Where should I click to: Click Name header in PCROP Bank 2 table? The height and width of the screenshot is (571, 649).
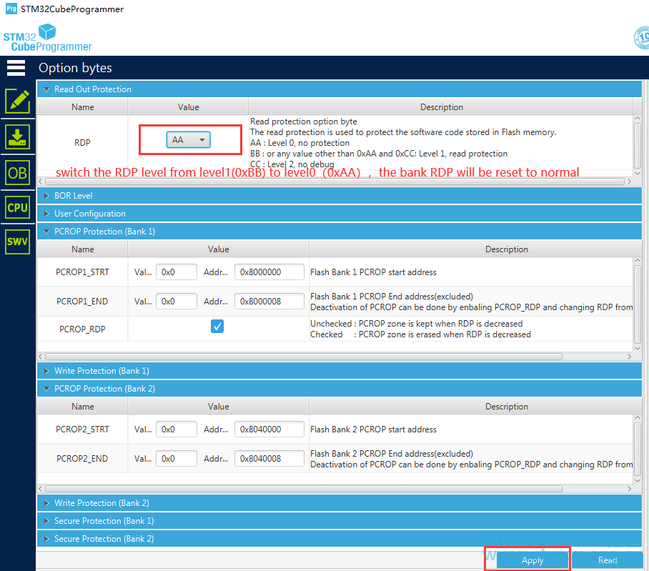pos(82,407)
